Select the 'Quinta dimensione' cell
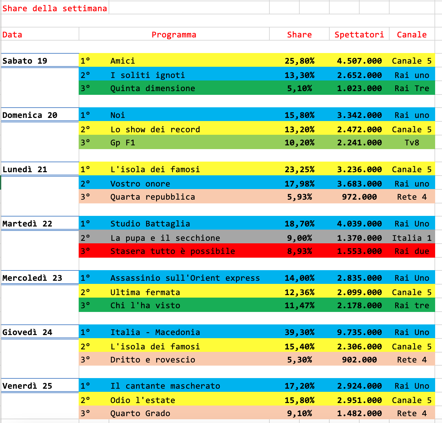The image size is (442, 423). [x=153, y=88]
